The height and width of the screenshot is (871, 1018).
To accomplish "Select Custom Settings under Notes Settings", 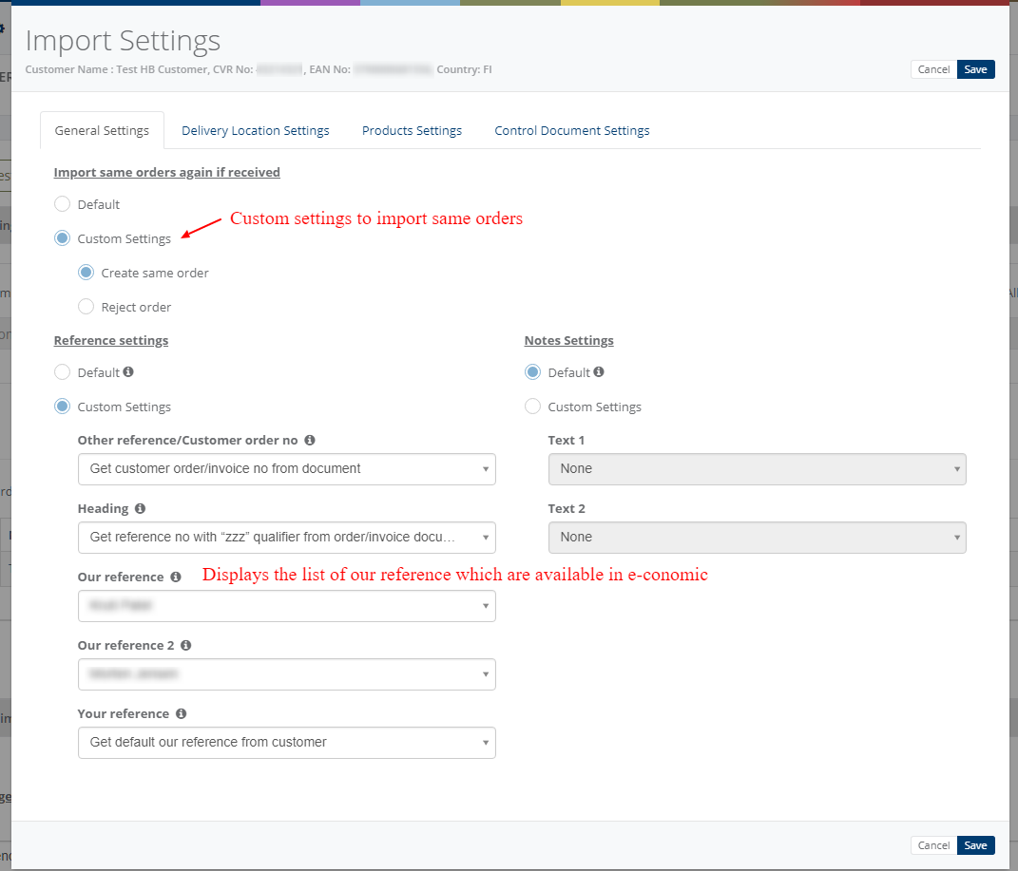I will pos(532,407).
